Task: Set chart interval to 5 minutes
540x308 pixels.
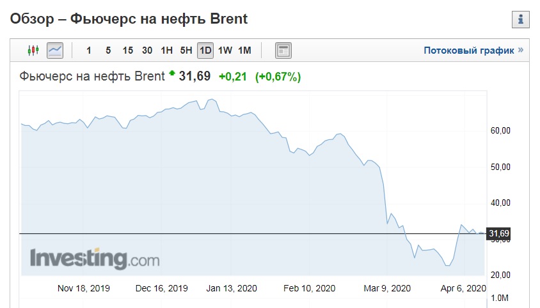Action: 108,50
